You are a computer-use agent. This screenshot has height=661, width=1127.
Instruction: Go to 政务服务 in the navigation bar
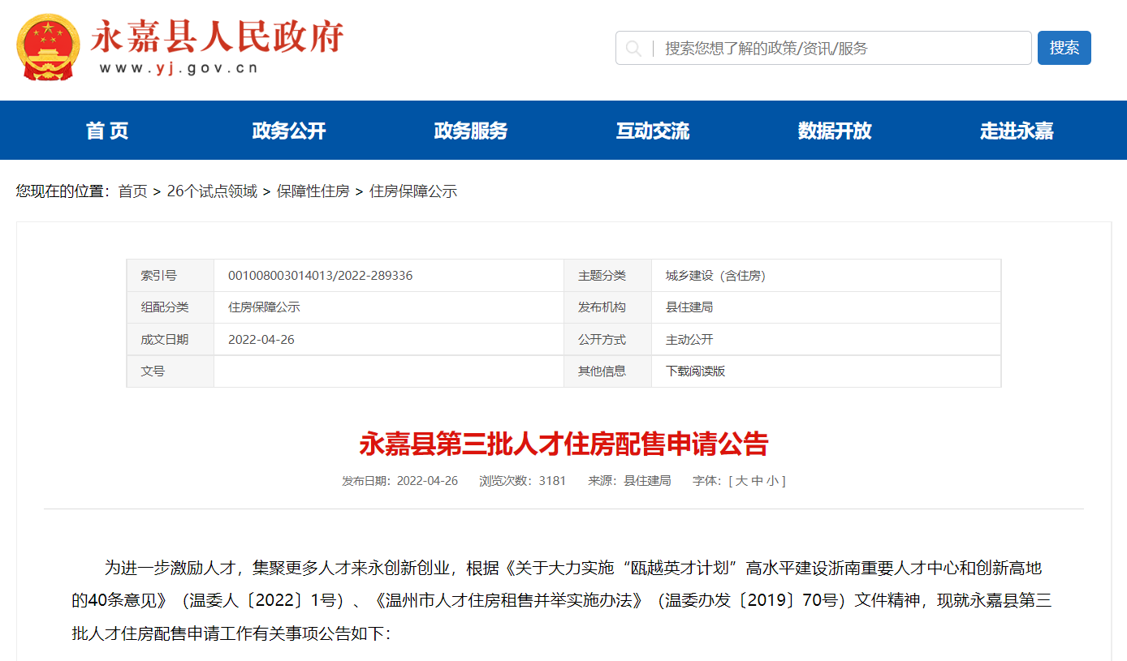[x=471, y=131]
